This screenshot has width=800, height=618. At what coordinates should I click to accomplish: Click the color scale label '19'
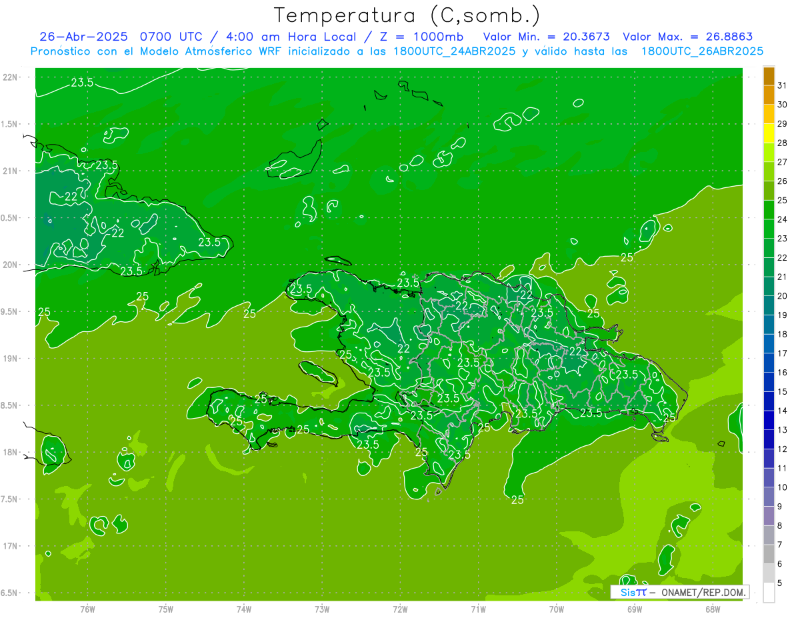pos(782,315)
